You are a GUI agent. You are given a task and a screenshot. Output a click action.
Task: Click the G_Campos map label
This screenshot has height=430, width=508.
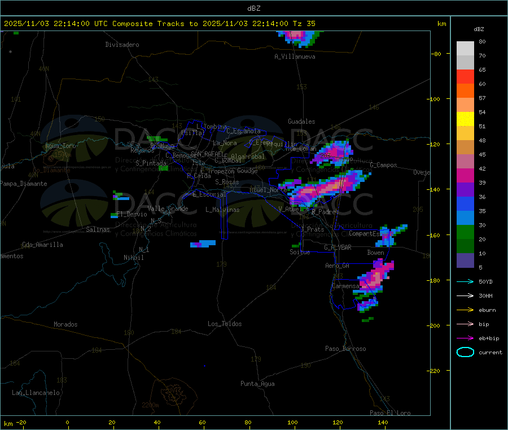click(x=384, y=165)
